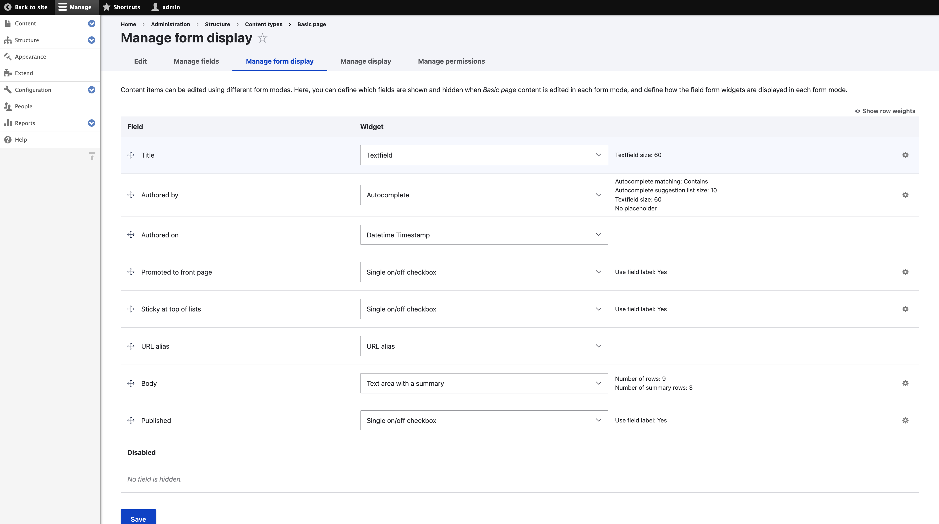Click the Extend sidebar icon
939x524 pixels.
click(8, 73)
